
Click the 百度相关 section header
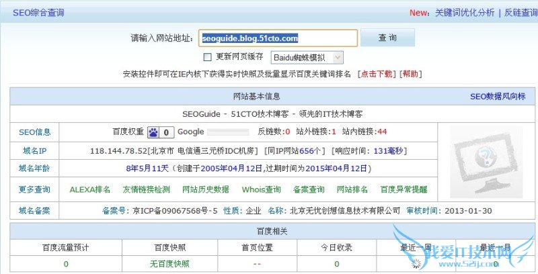click(x=272, y=231)
